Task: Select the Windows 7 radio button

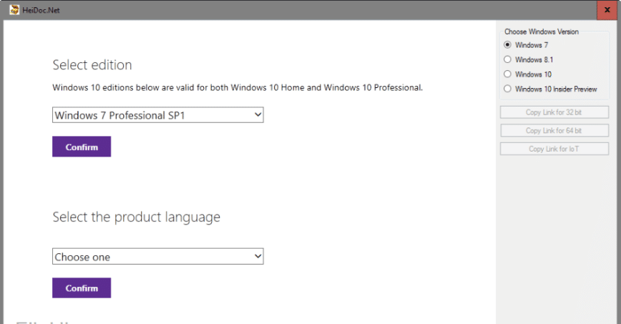Action: point(507,45)
